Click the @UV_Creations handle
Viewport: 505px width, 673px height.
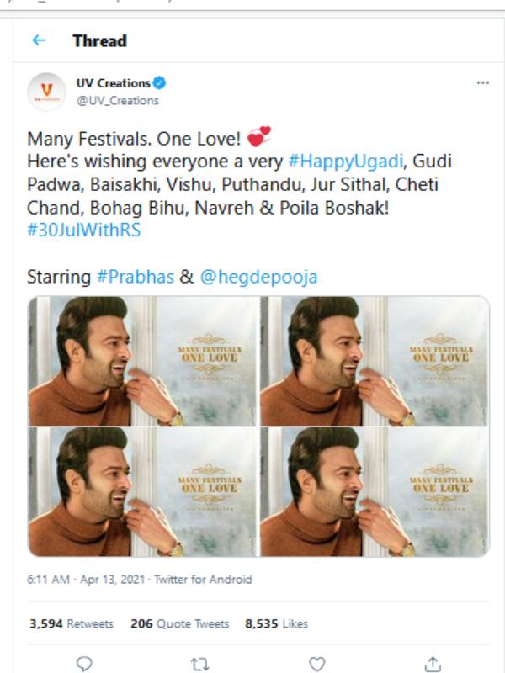point(118,100)
